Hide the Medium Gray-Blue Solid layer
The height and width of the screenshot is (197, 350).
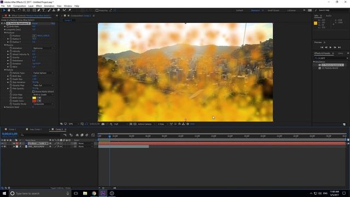pos(2,143)
